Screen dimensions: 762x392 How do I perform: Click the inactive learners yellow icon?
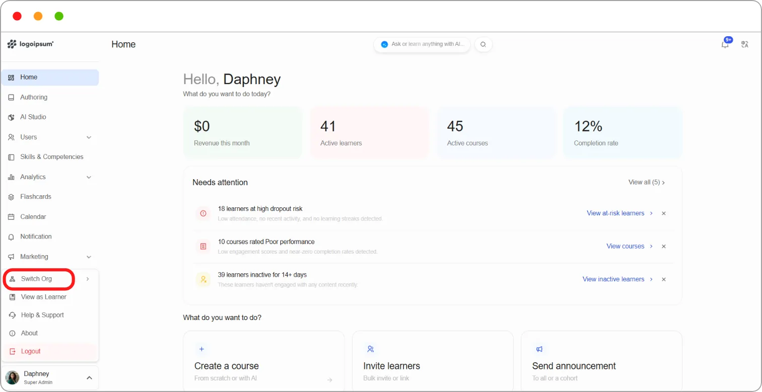203,279
